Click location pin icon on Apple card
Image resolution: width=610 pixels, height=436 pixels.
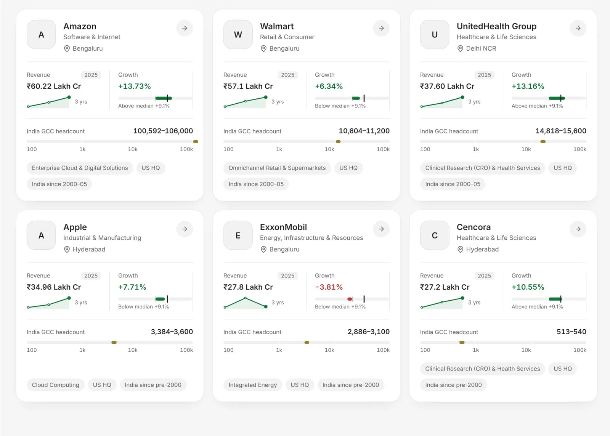coord(67,250)
